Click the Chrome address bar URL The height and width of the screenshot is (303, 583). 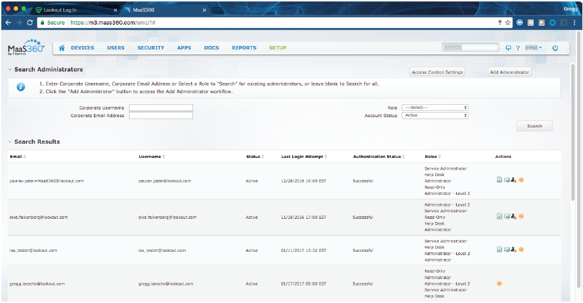[113, 23]
